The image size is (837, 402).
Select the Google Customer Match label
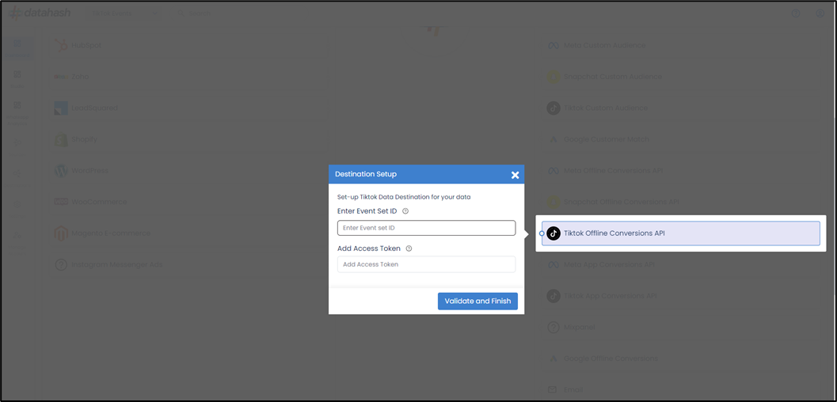(607, 140)
